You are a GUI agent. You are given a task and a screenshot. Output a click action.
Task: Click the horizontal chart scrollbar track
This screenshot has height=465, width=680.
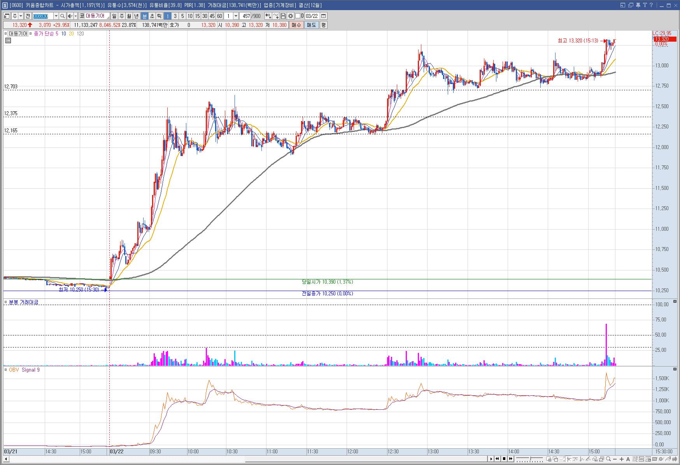click(x=249, y=459)
